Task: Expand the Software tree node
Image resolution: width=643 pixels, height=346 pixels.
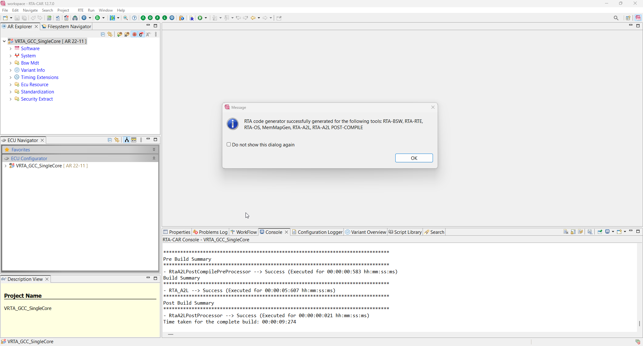Action: [10, 49]
